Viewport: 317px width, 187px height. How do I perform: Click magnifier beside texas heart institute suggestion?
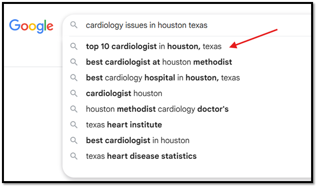click(74, 125)
